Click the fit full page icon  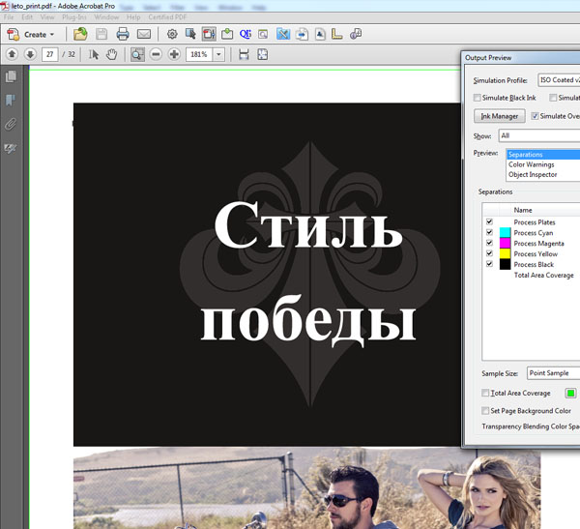point(262,55)
